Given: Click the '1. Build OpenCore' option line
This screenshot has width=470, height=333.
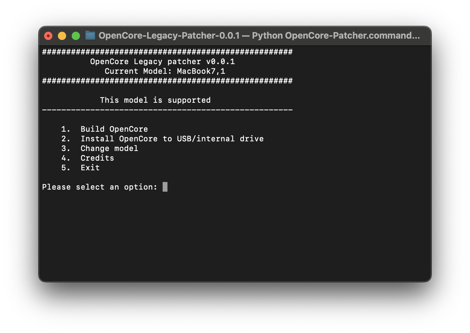Looking at the screenshot, I should [105, 129].
